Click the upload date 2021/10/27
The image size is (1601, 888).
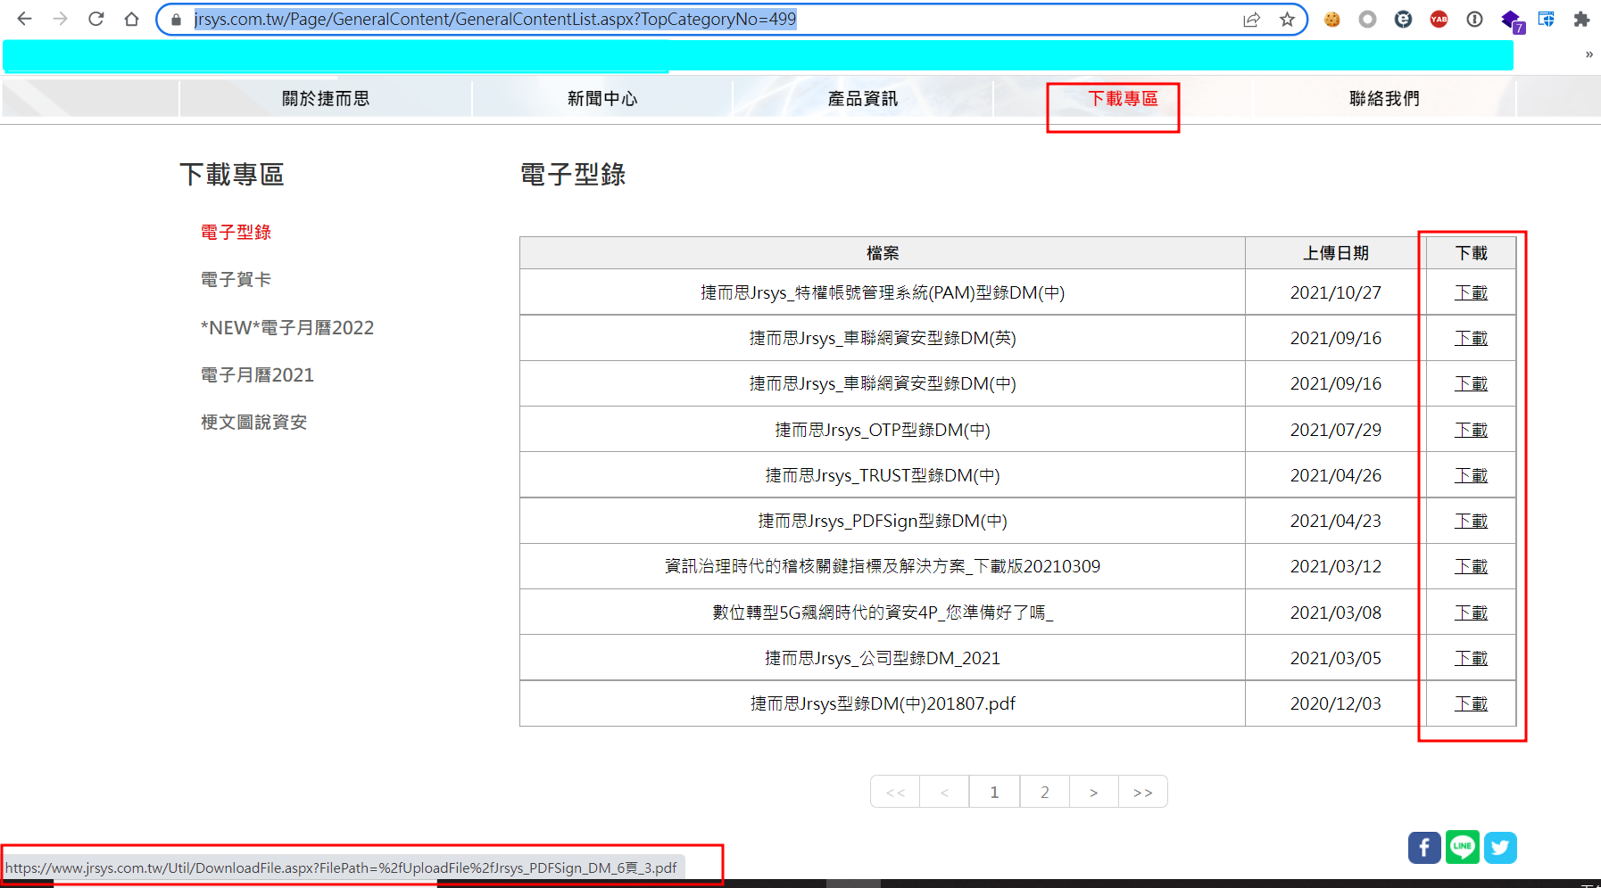[x=1335, y=292]
